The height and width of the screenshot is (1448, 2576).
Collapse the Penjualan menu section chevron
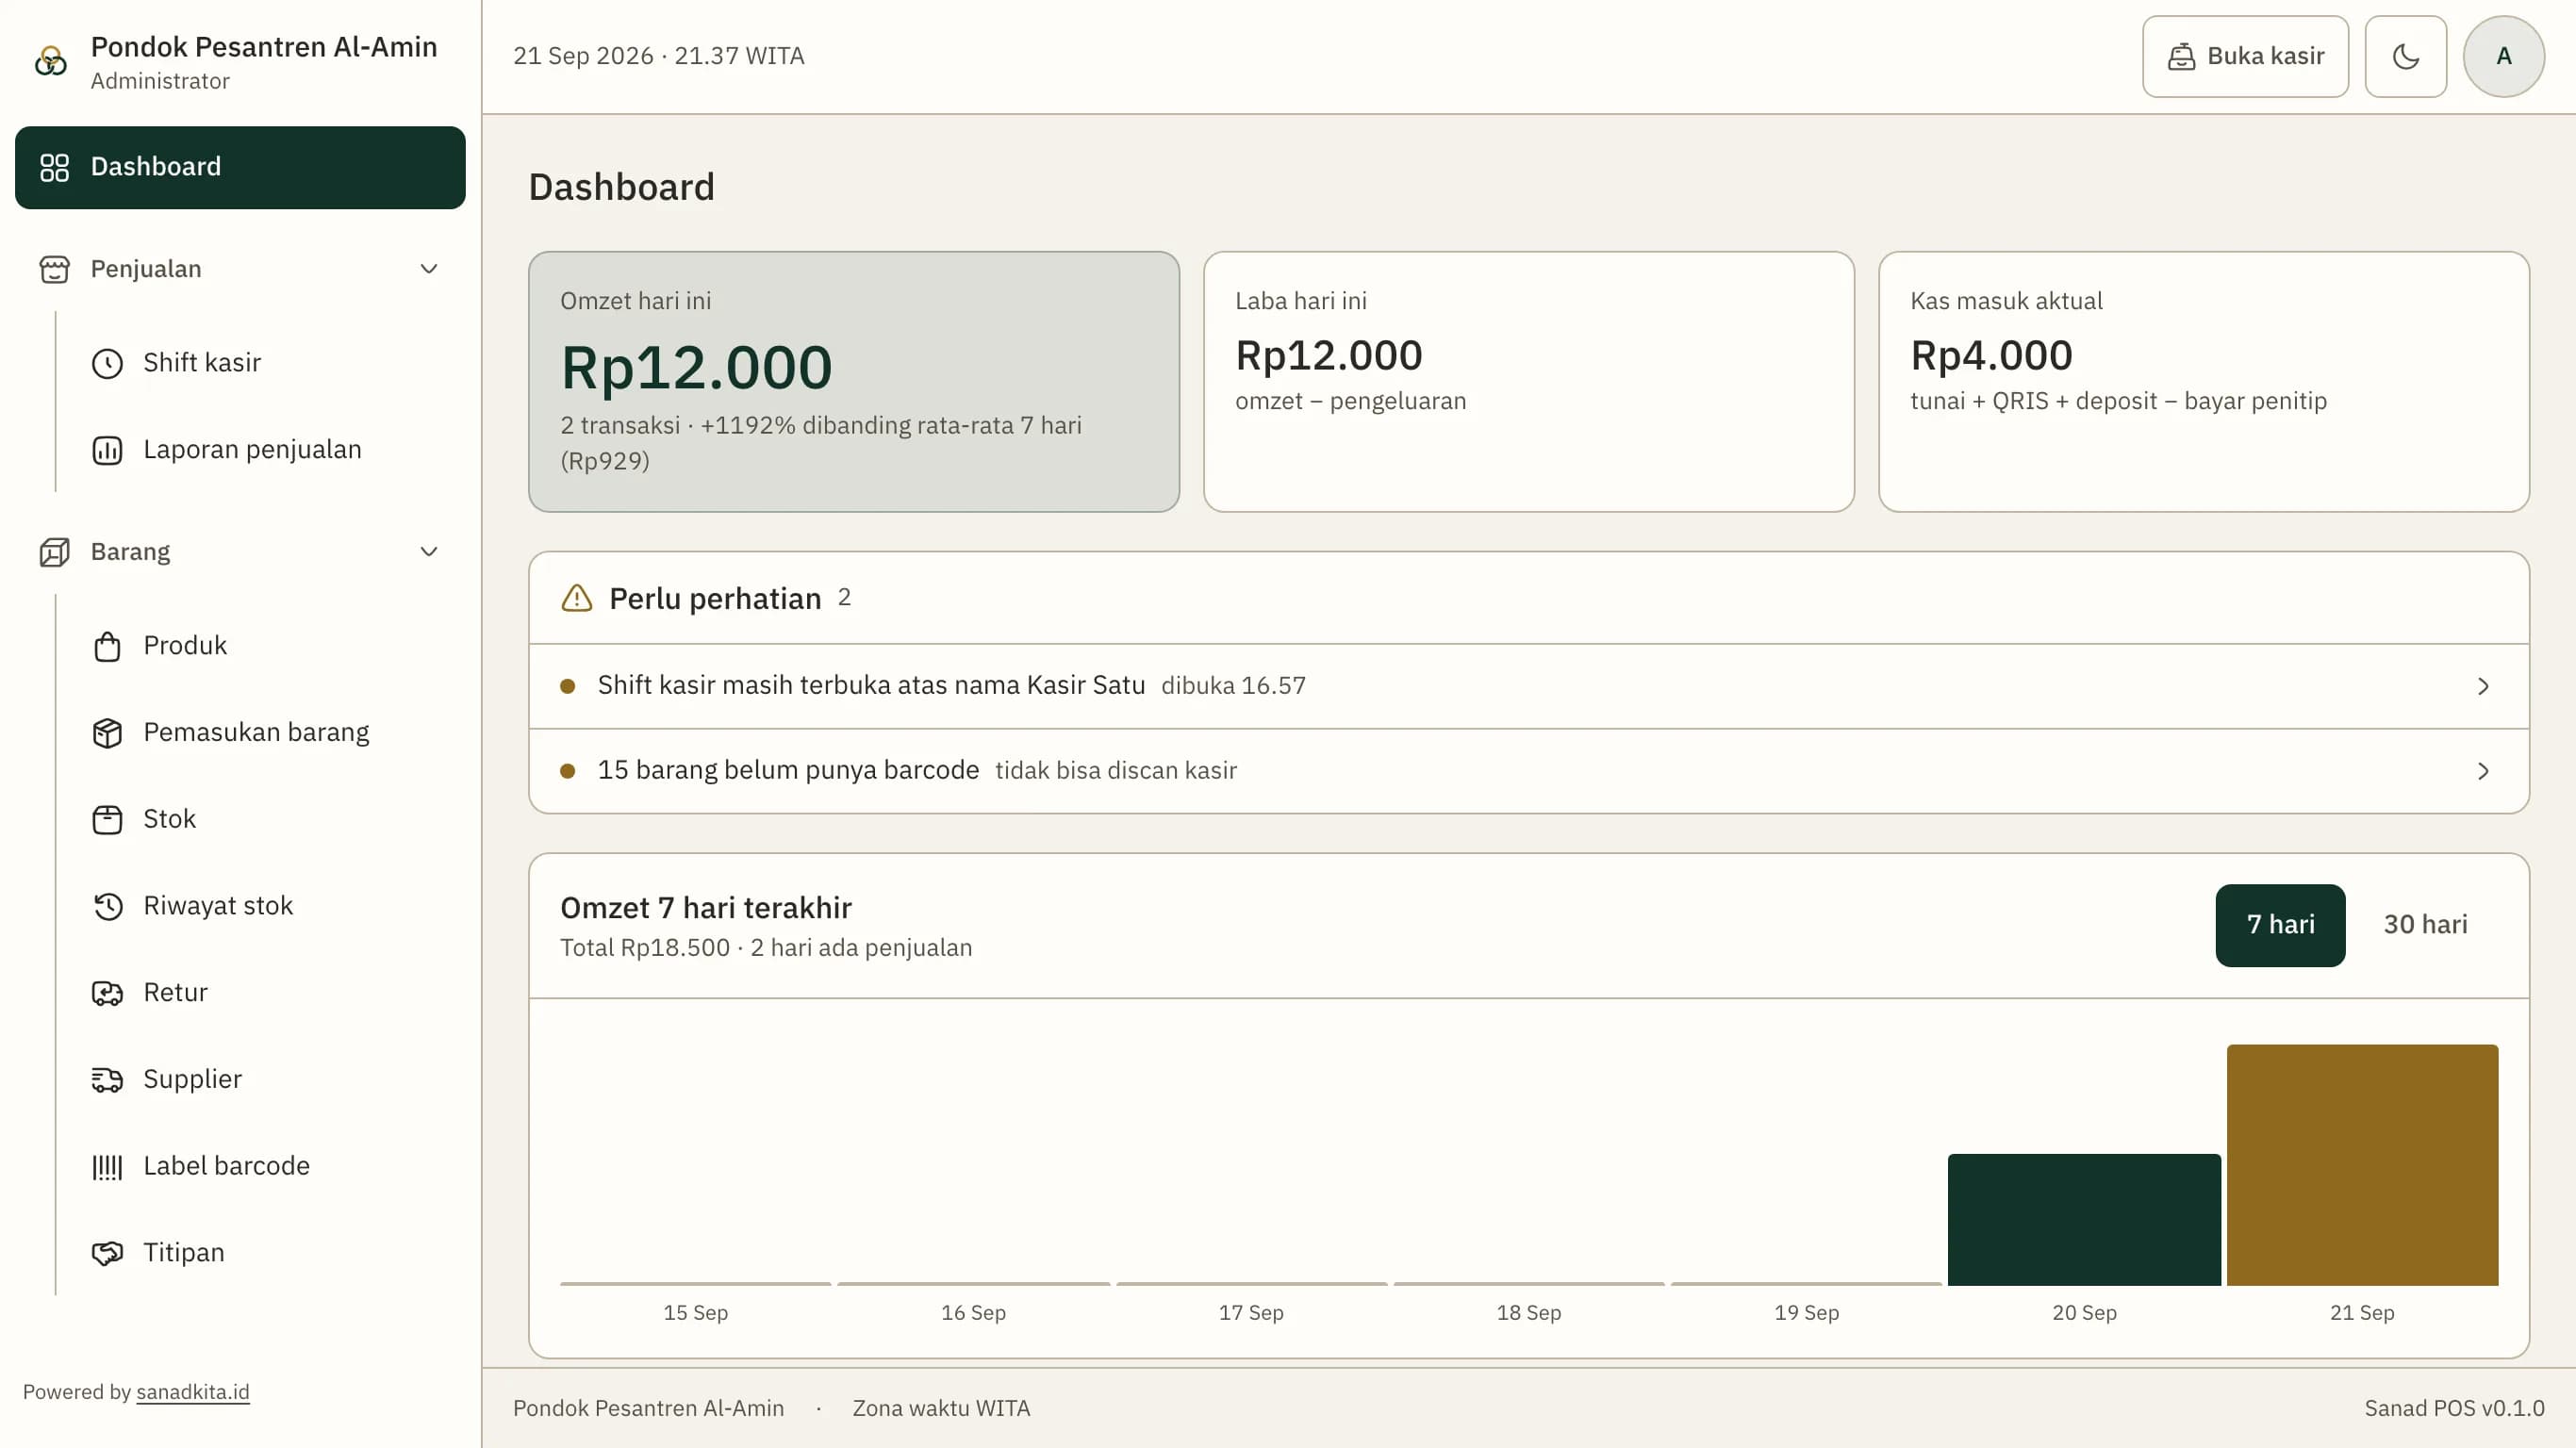429,269
